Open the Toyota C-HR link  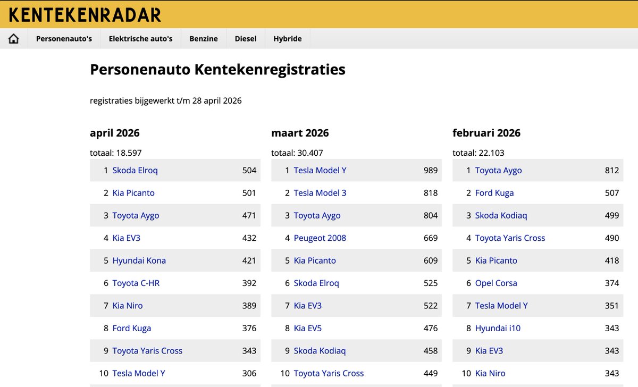[x=136, y=283]
